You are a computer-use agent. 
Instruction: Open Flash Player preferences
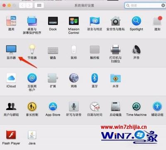[11, 135]
